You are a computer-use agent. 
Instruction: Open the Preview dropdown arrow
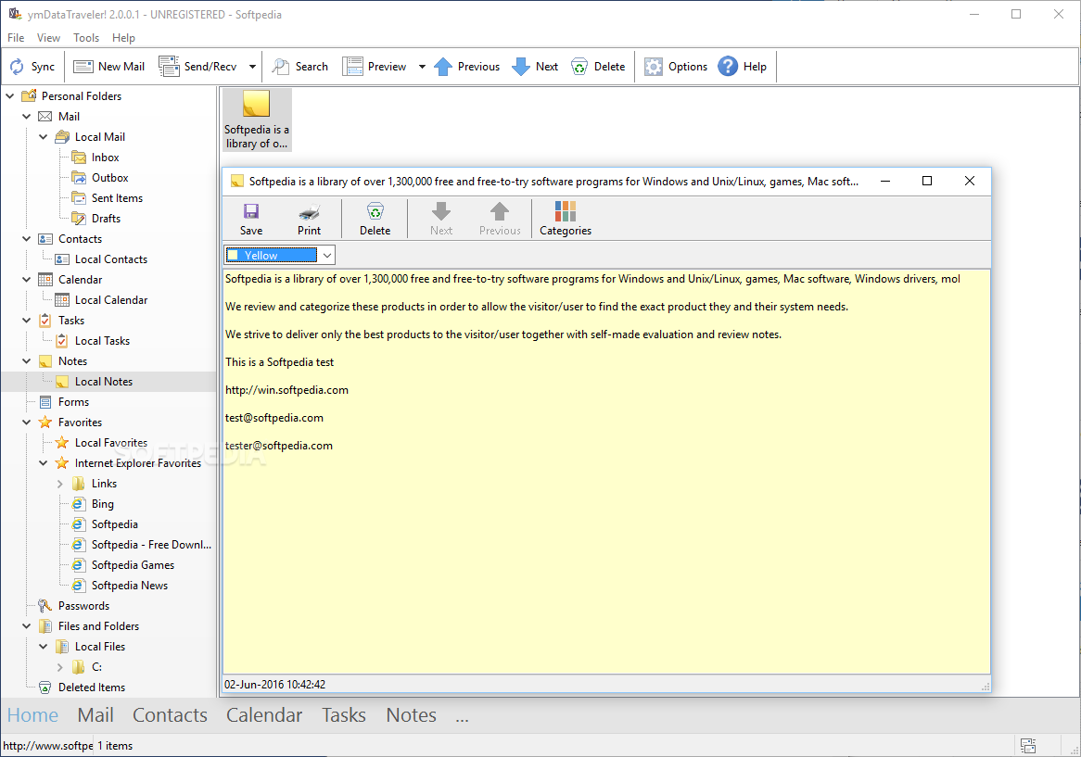[x=422, y=67]
